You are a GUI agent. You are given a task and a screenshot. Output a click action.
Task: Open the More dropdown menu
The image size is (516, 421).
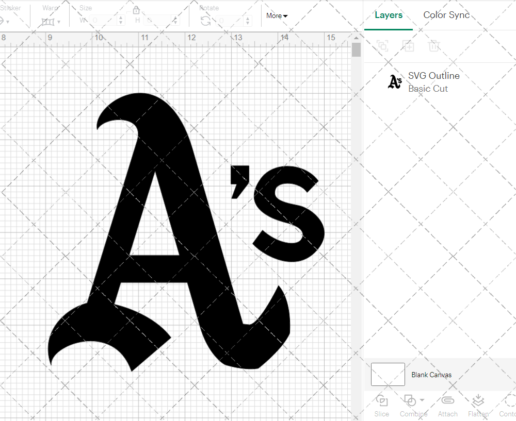[277, 15]
